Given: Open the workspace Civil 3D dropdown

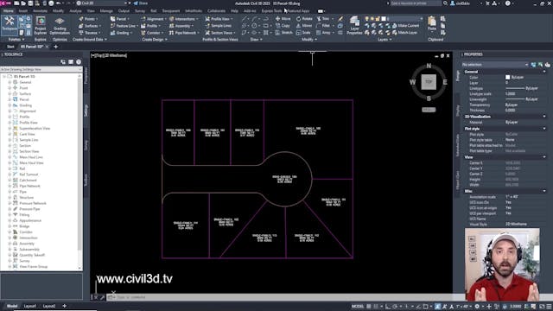Looking at the screenshot, I should (102, 3).
